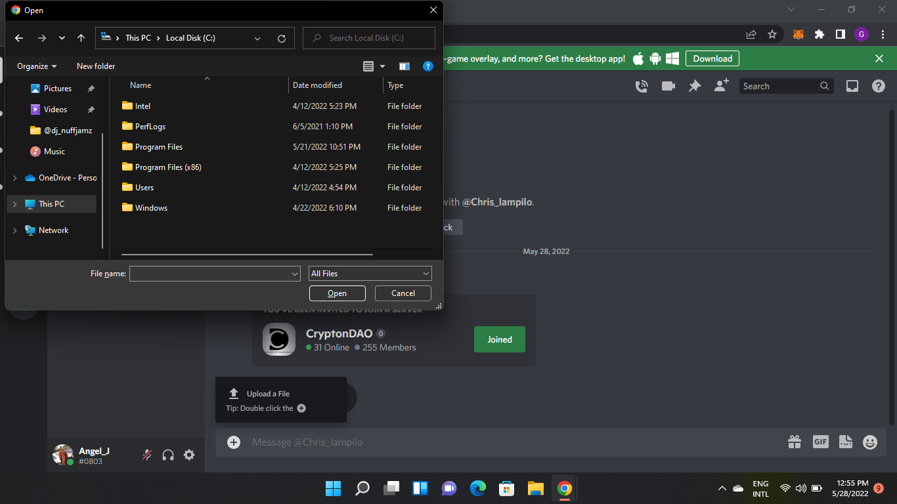This screenshot has width=897, height=504.
Task: Open the dialog help button
Action: click(x=428, y=66)
